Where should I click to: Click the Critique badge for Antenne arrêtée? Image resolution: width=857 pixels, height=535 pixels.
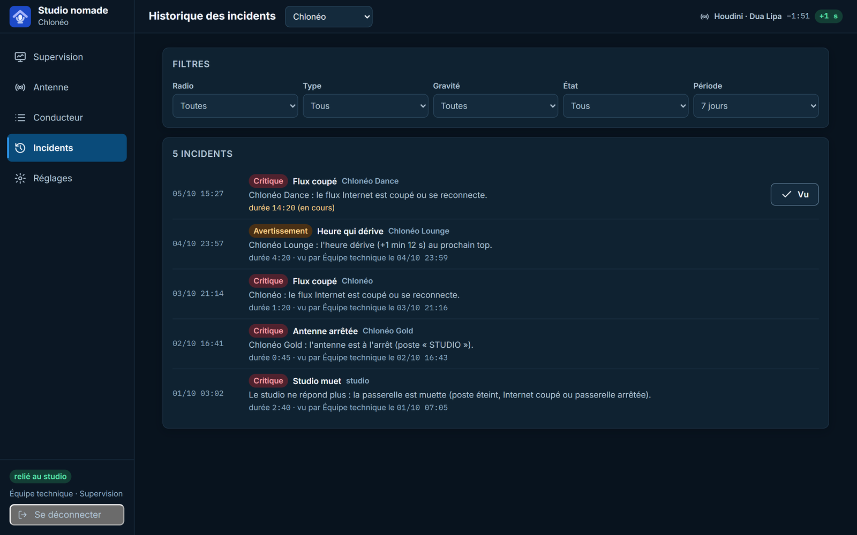pos(268,331)
